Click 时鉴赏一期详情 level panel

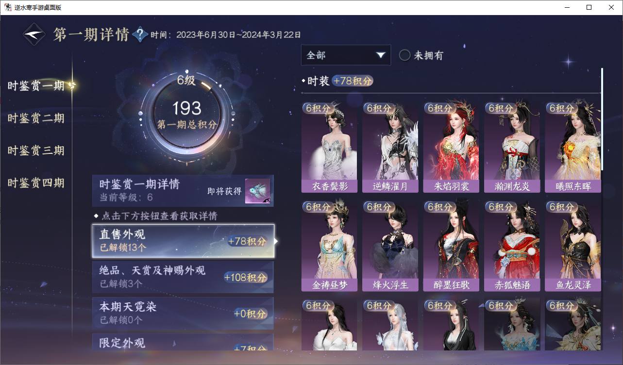pyautogui.click(x=183, y=191)
